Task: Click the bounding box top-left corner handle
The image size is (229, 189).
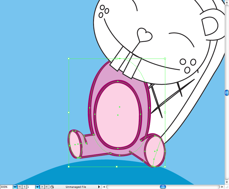Action: tap(69, 59)
